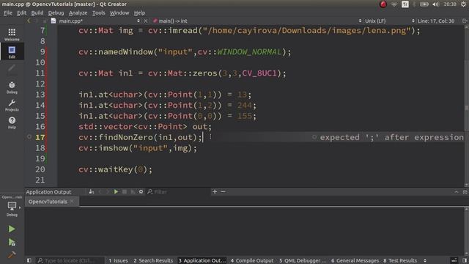
Task: Minimize the output pane chevron
Action: (x=457, y=192)
